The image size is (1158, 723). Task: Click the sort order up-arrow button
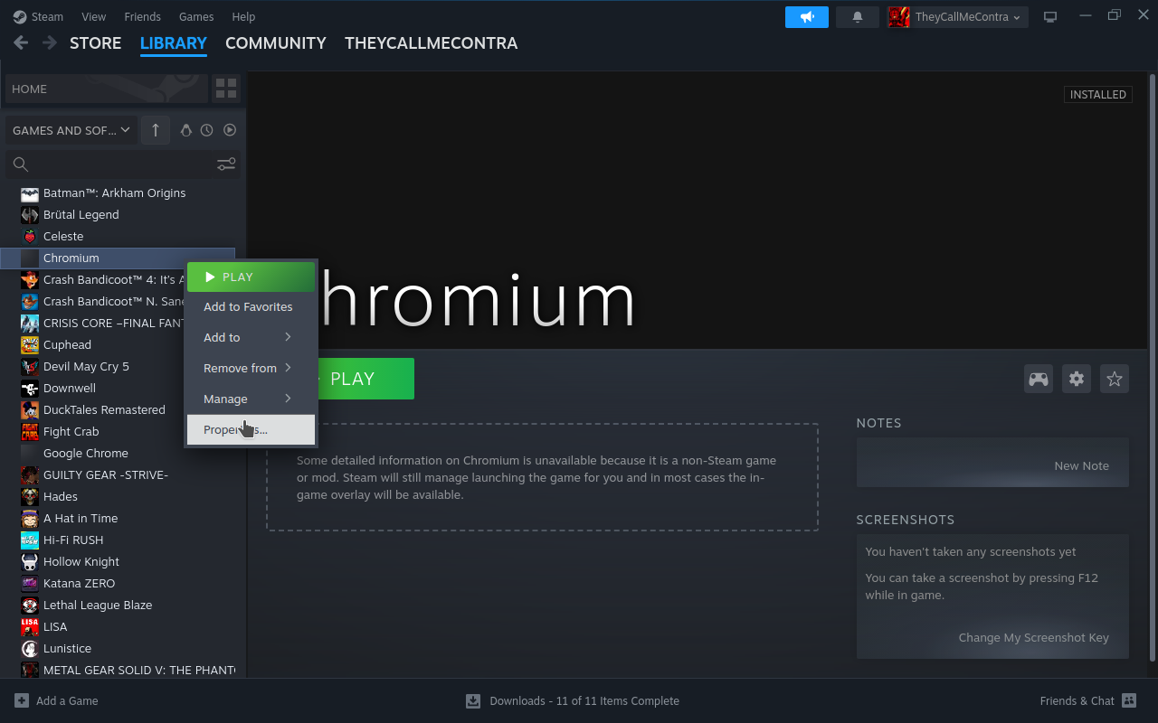[x=156, y=130]
